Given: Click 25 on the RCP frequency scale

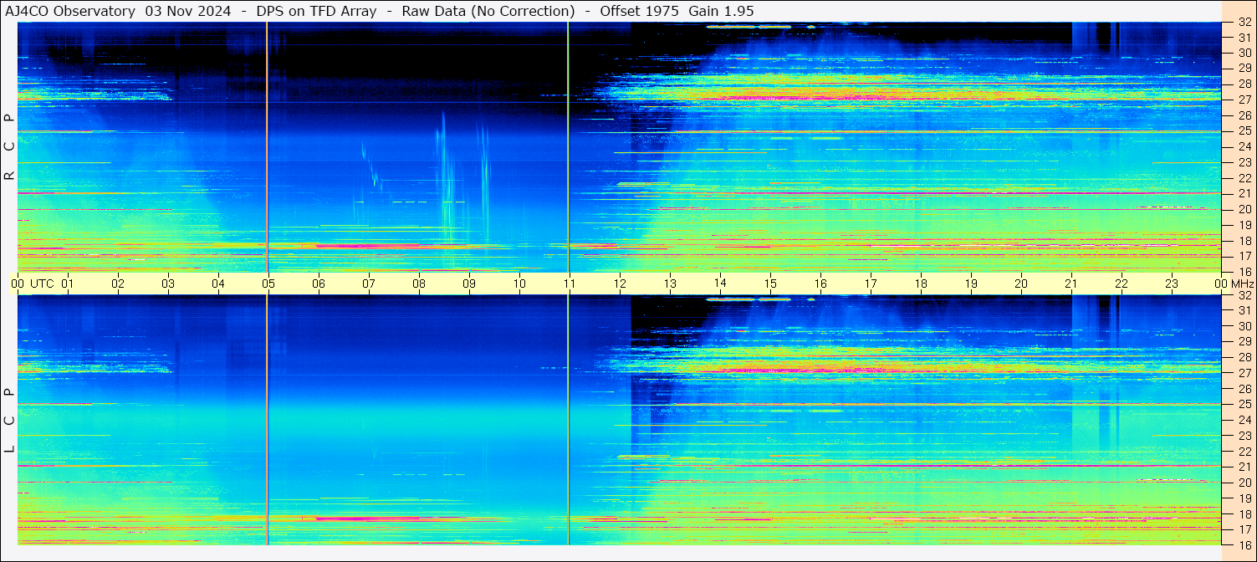Looking at the screenshot, I should (1244, 130).
